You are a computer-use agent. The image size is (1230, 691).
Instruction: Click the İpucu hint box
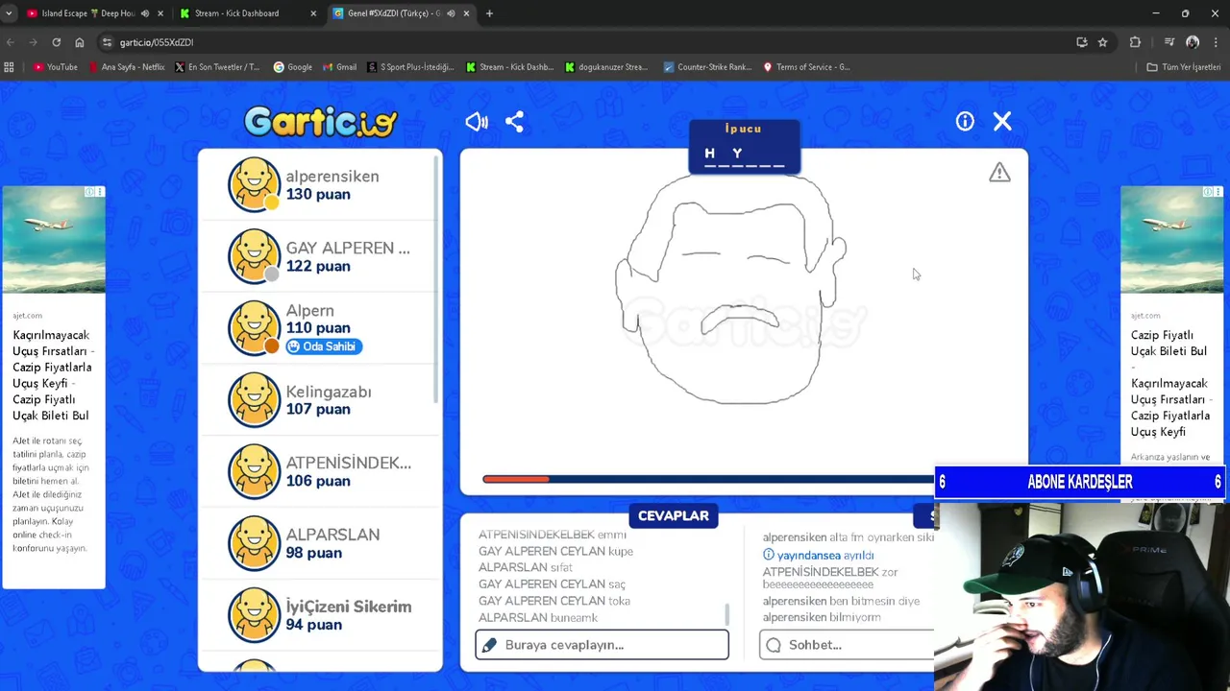[x=744, y=147]
